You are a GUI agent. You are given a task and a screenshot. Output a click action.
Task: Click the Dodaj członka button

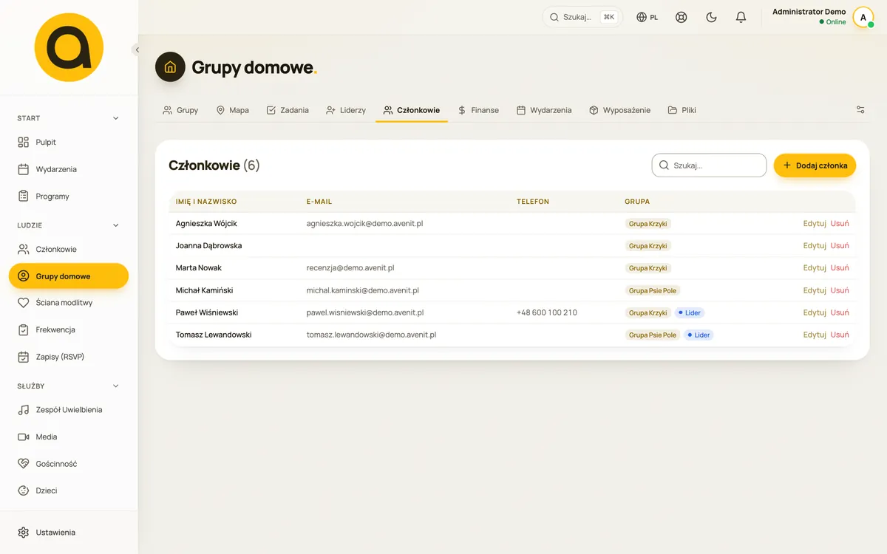pyautogui.click(x=815, y=165)
